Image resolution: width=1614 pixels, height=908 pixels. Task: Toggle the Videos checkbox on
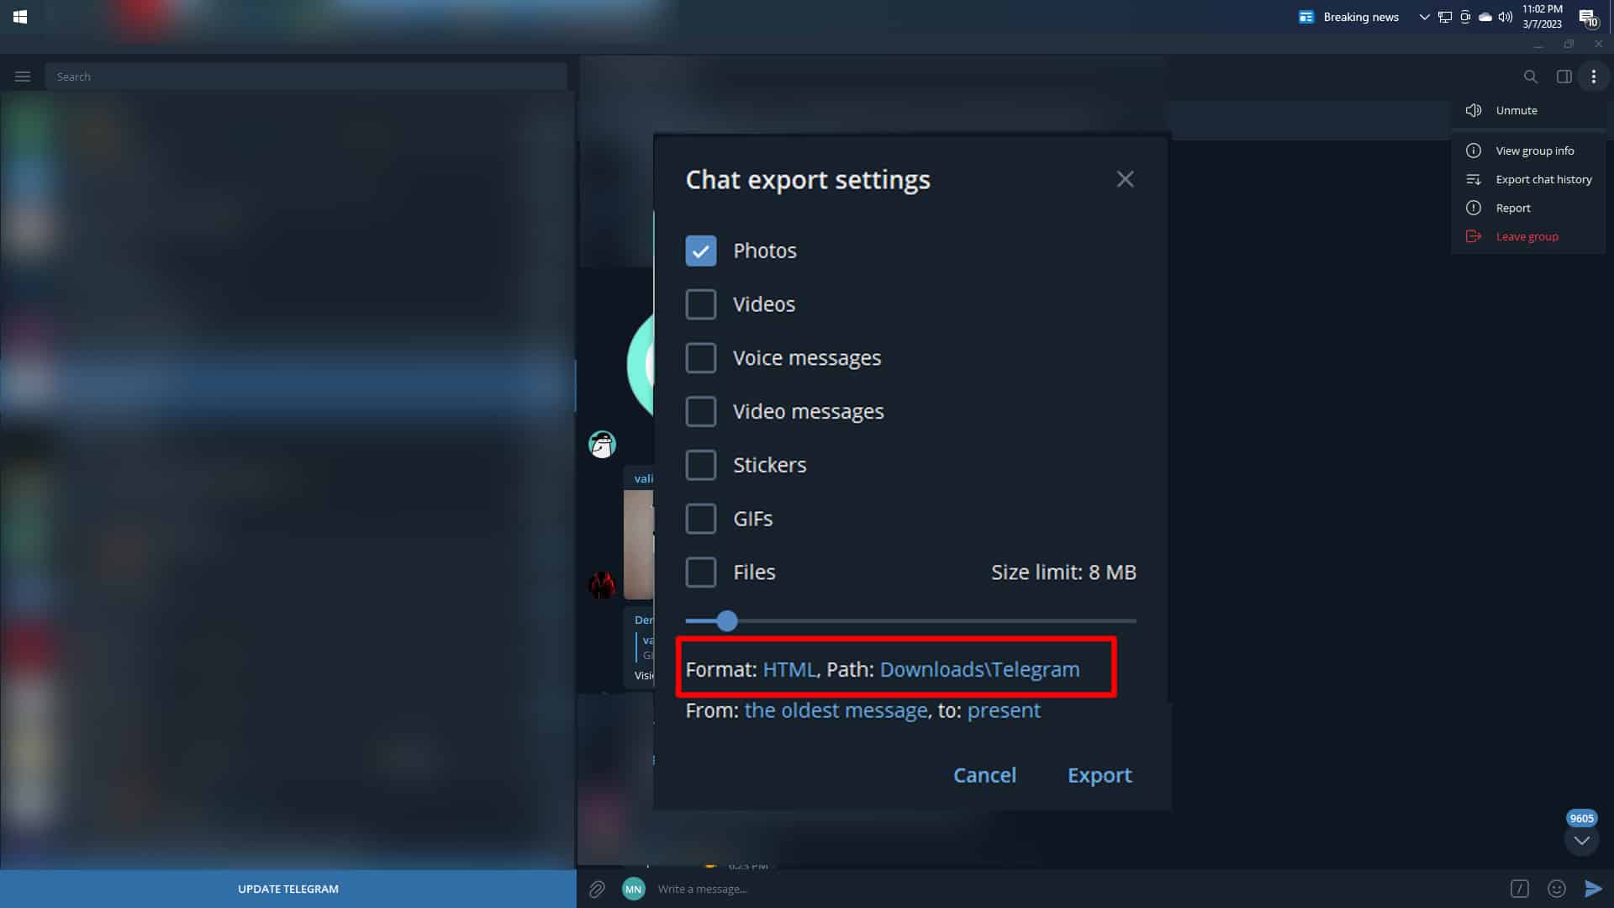point(702,303)
